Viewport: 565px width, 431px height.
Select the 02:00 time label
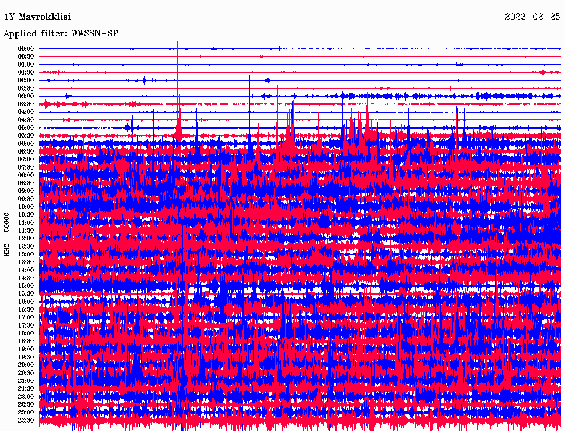point(26,81)
